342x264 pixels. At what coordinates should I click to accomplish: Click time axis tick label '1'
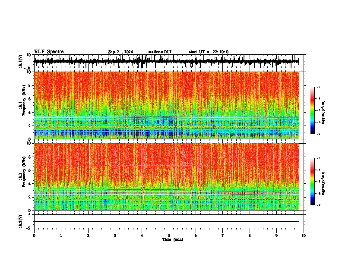click(x=61, y=236)
